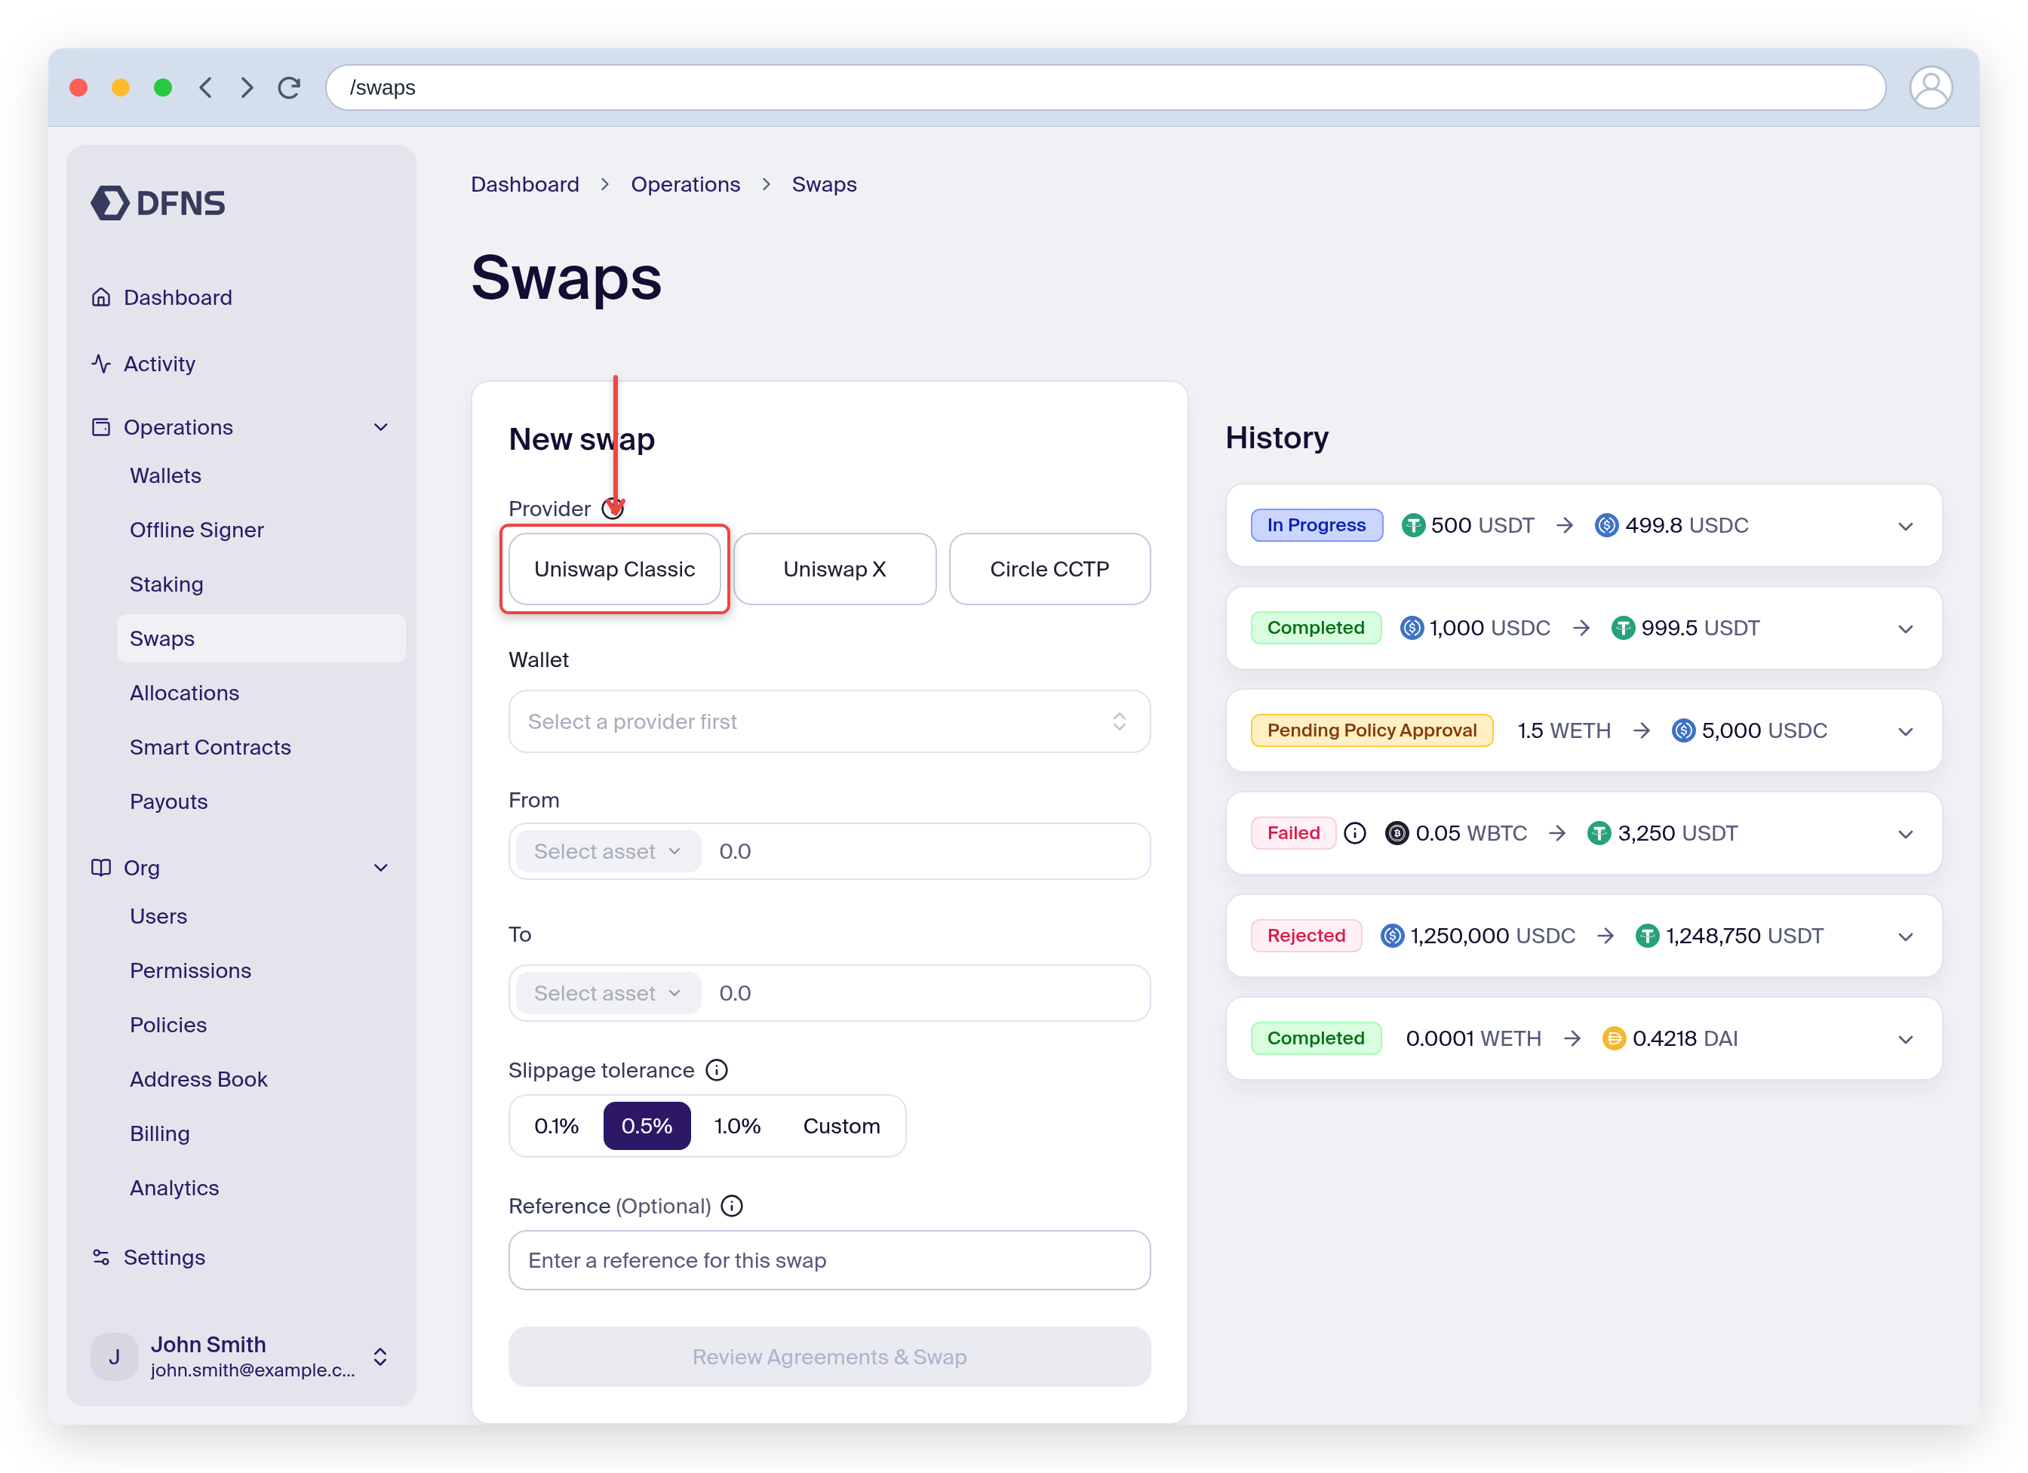Click the DAI icon beside 0.4218 DAI
The width and height of the screenshot is (2028, 1473).
(x=1613, y=1038)
